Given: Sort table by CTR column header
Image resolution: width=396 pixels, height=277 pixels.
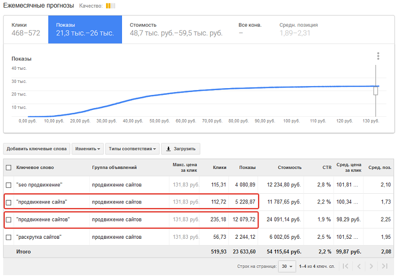Looking at the screenshot, I should click(x=327, y=168).
